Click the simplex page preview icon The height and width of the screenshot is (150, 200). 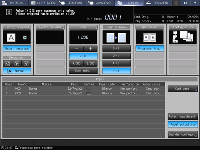[116, 37]
